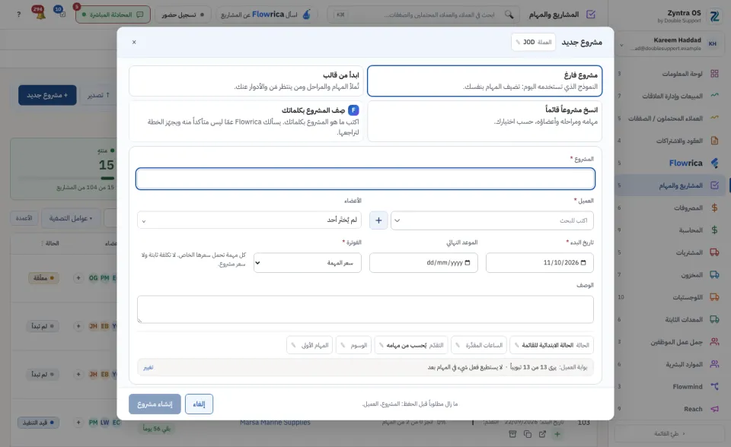
Task: Click the تغيير link for client portal
Action: (x=148, y=367)
